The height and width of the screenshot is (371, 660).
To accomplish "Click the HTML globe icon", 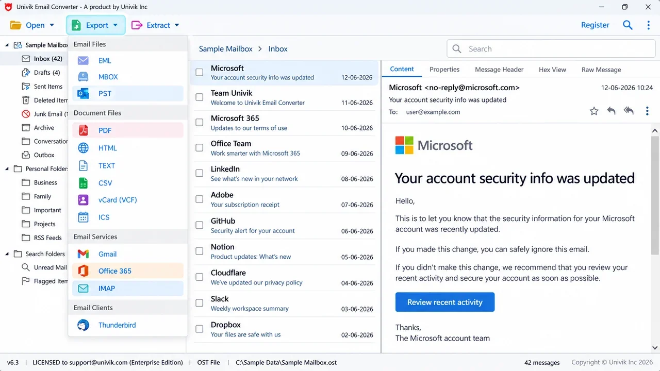I will 83,148.
